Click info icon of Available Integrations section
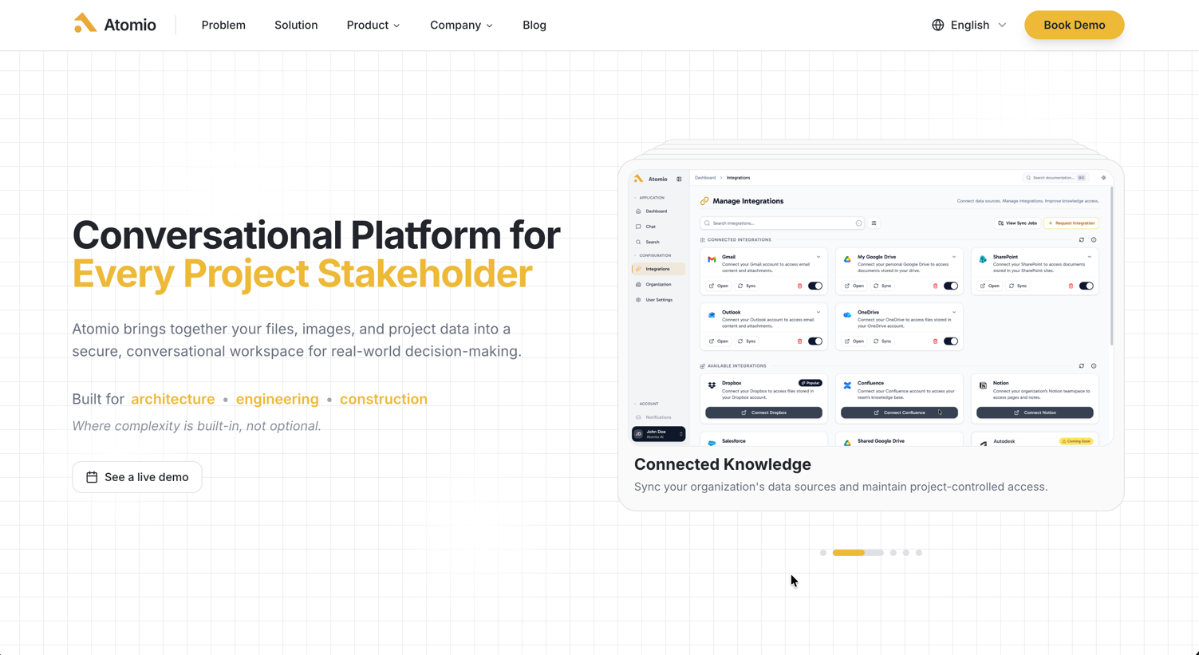This screenshot has height=655, width=1199. pos(1094,366)
